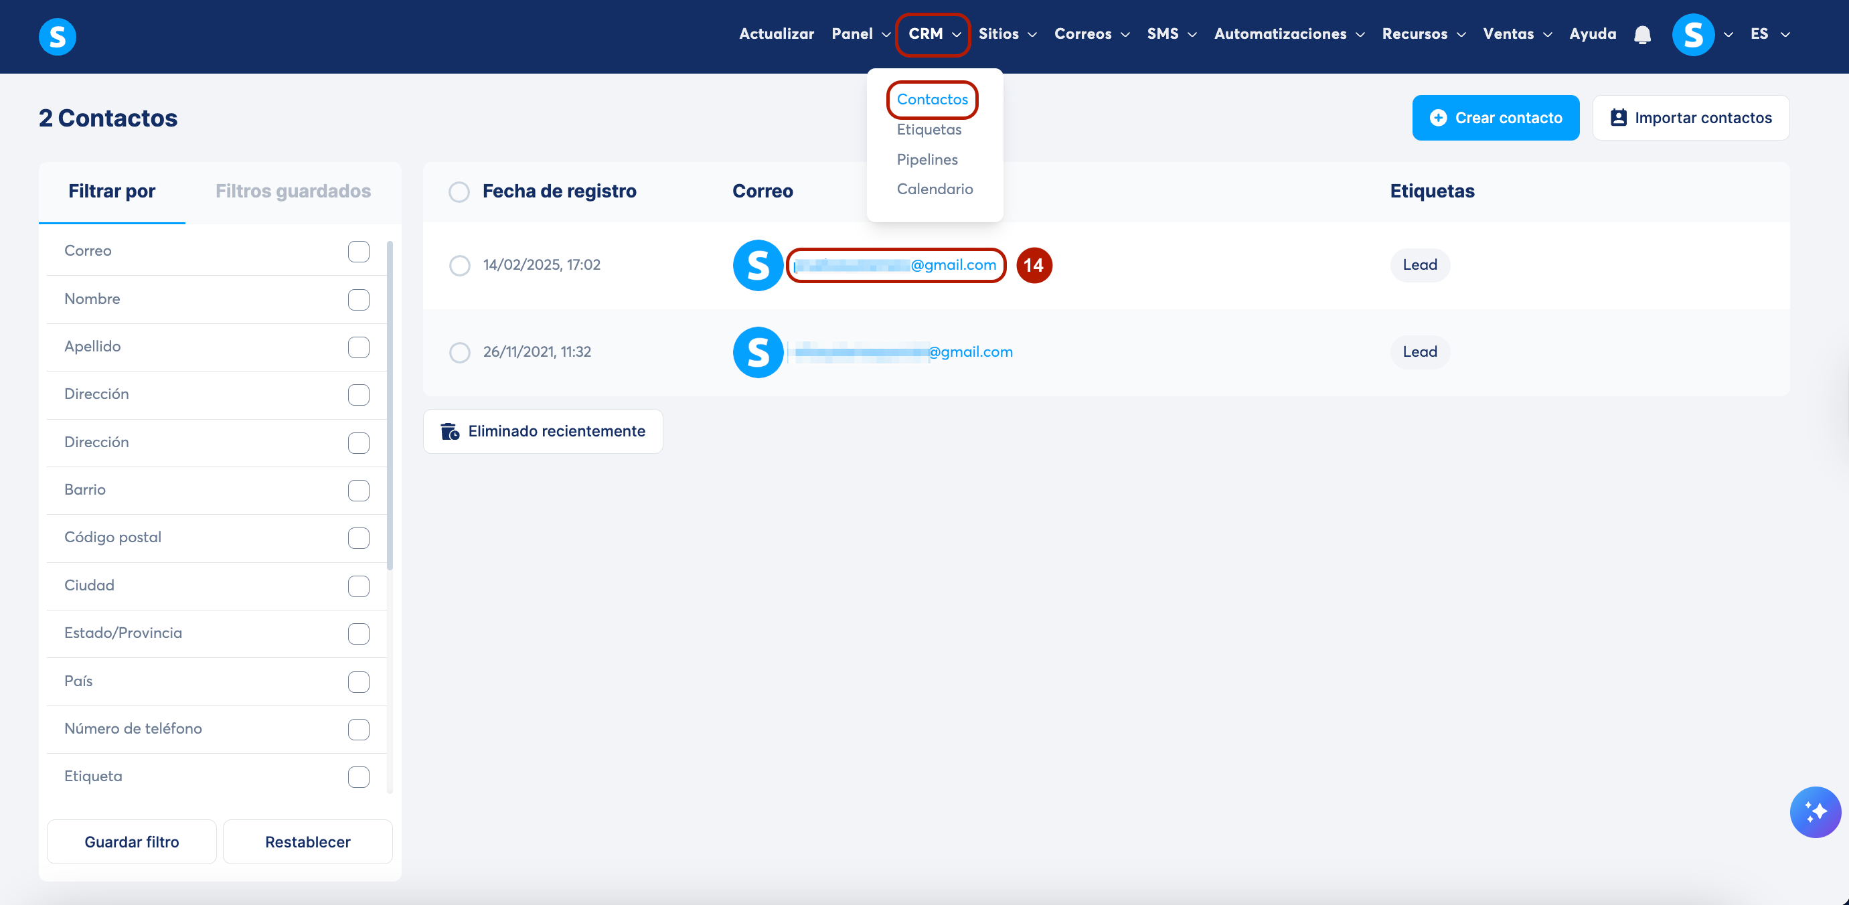The image size is (1849, 905).
Task: Choose Pipelines from the CRM menu
Action: click(927, 159)
